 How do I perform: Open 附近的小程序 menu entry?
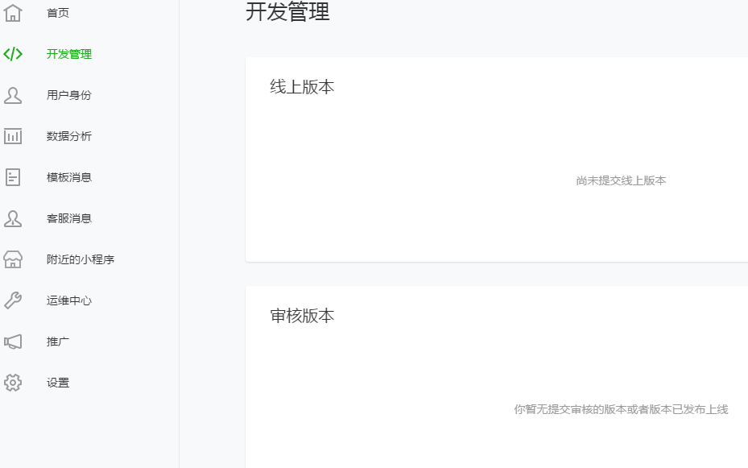click(81, 259)
